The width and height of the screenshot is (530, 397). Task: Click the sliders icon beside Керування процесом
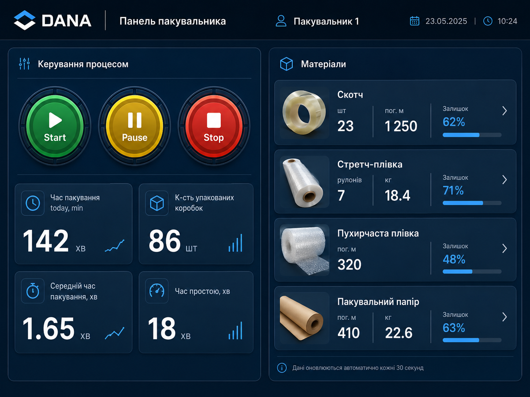(x=24, y=64)
